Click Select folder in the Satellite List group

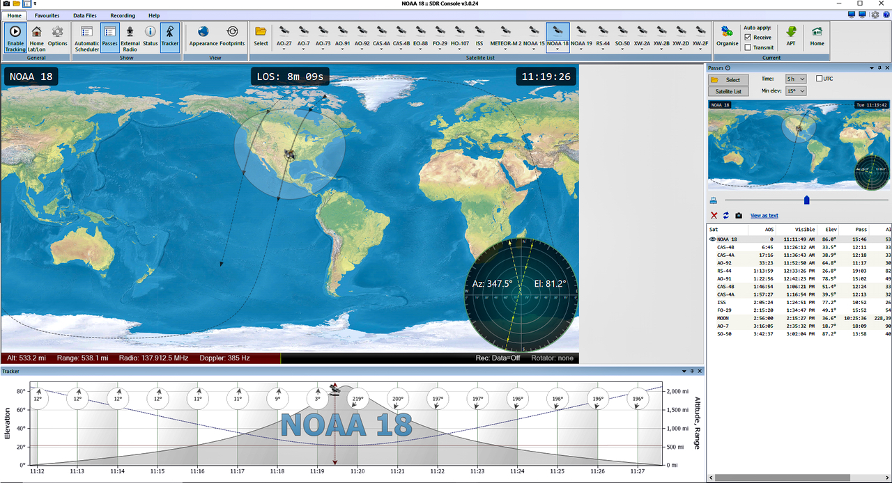pos(261,37)
